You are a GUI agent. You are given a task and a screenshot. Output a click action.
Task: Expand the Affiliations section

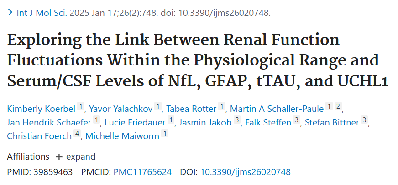(x=75, y=157)
